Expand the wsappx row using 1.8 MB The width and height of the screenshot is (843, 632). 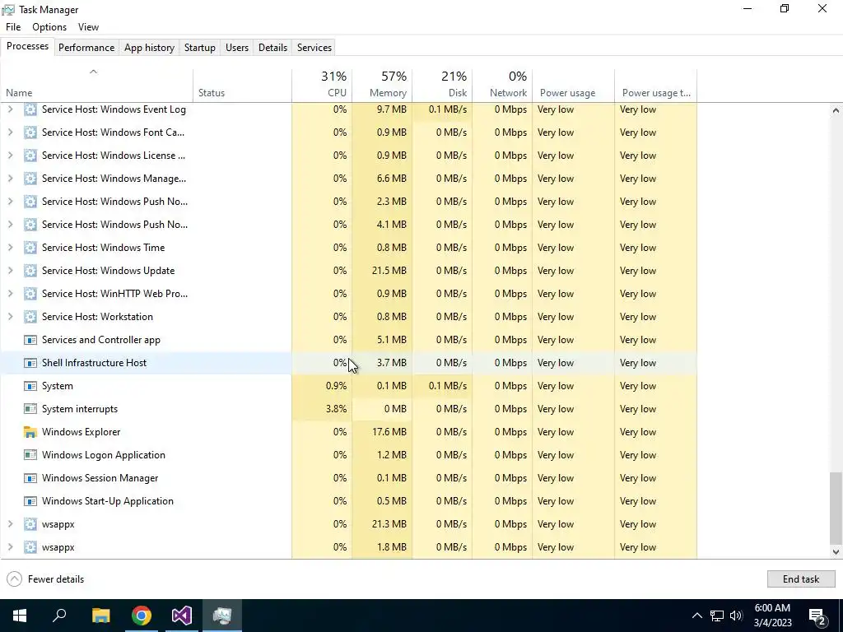click(10, 547)
